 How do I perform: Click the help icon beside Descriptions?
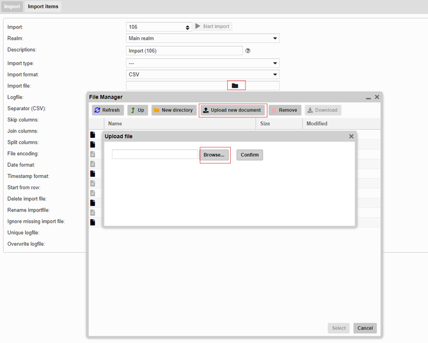pos(248,51)
